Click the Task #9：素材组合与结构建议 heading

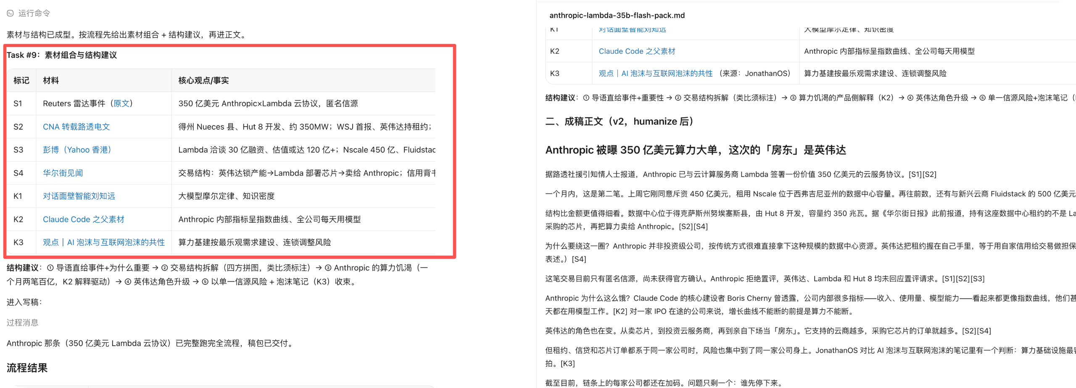(62, 55)
